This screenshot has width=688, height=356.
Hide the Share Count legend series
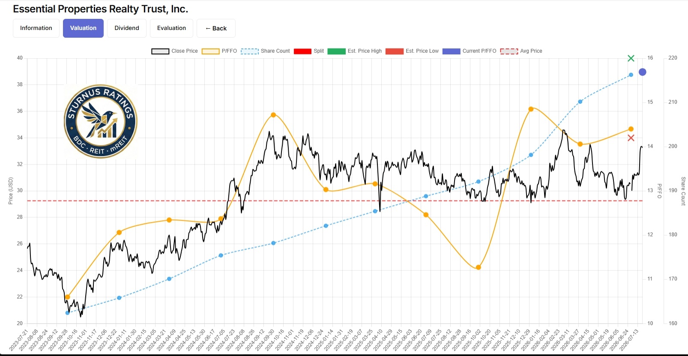pyautogui.click(x=265, y=51)
